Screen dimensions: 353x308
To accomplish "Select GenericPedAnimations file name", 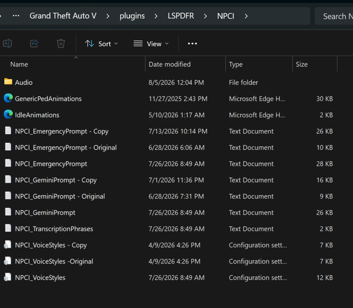I will click(x=48, y=99).
